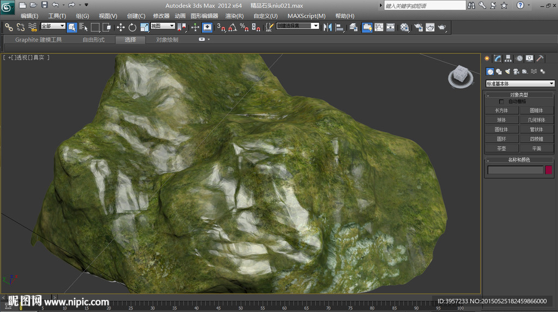
Task: Open the 编辑(E) menu
Action: coord(29,16)
